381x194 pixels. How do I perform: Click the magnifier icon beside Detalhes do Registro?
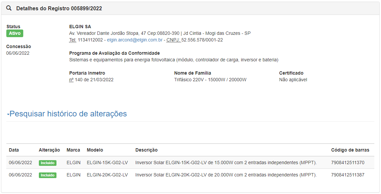9,8
